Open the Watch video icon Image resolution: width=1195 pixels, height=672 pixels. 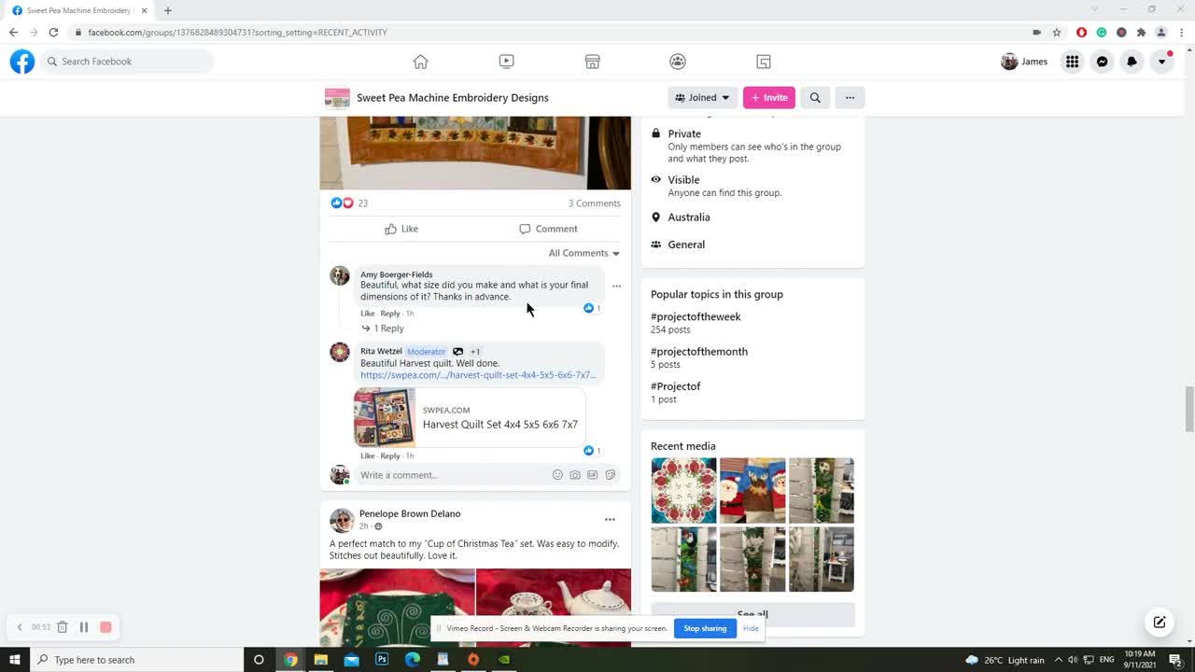[x=506, y=62]
